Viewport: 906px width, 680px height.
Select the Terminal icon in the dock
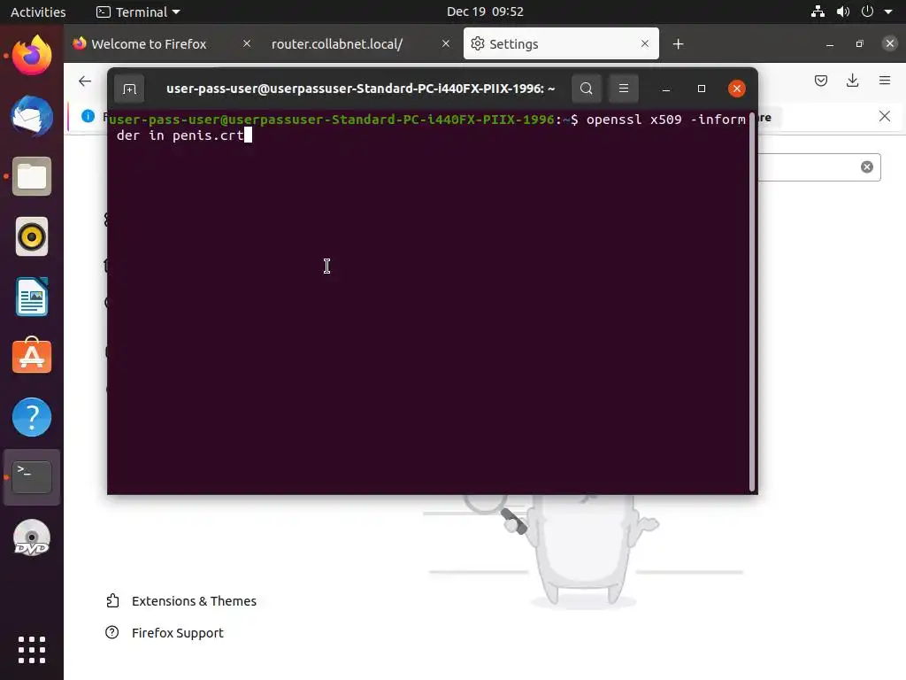point(32,477)
